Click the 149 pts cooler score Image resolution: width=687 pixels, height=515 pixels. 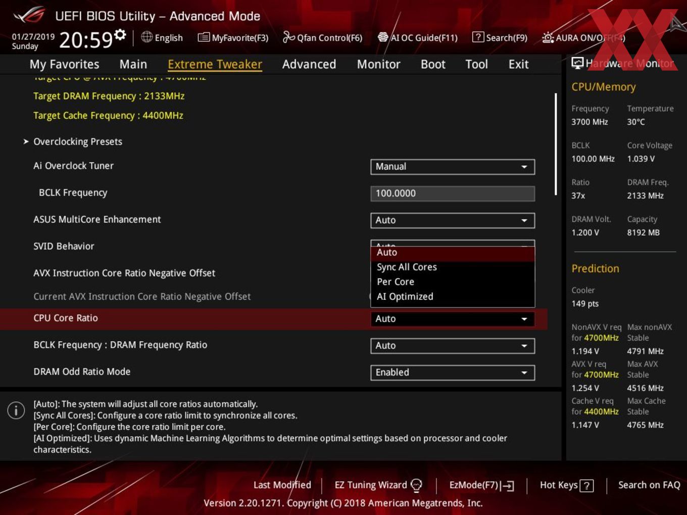coord(585,303)
